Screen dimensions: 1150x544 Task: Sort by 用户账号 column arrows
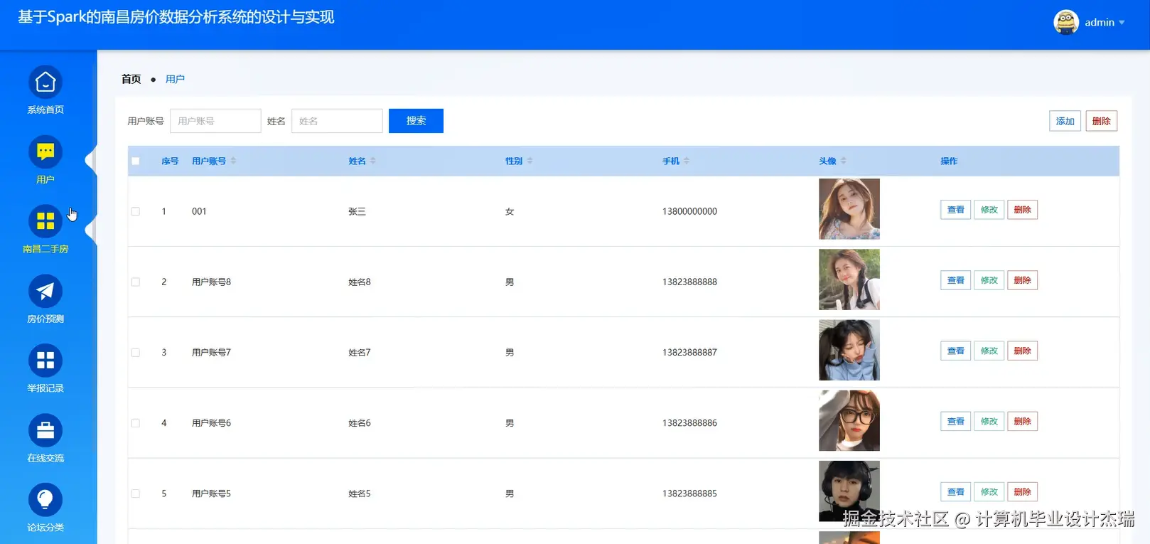(233, 161)
